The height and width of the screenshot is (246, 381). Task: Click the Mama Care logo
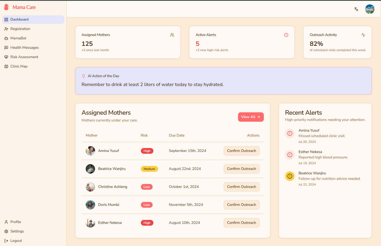point(20,7)
